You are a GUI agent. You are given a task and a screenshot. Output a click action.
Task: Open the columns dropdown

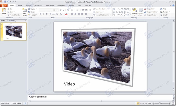point(87,14)
